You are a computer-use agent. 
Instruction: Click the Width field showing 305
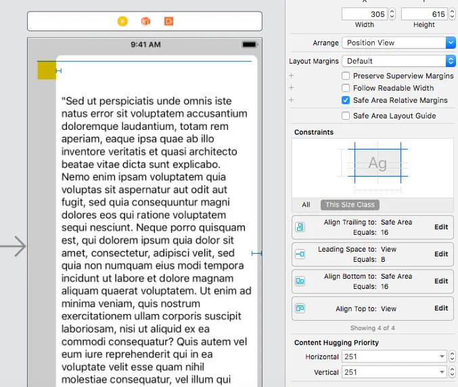click(x=365, y=14)
